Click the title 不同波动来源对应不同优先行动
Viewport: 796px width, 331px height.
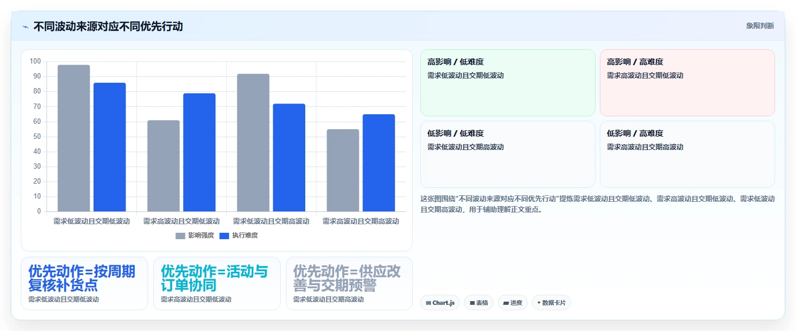pos(108,26)
